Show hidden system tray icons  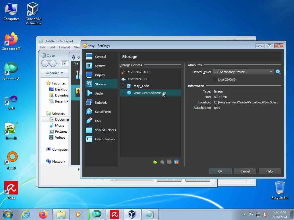[x=244, y=215]
